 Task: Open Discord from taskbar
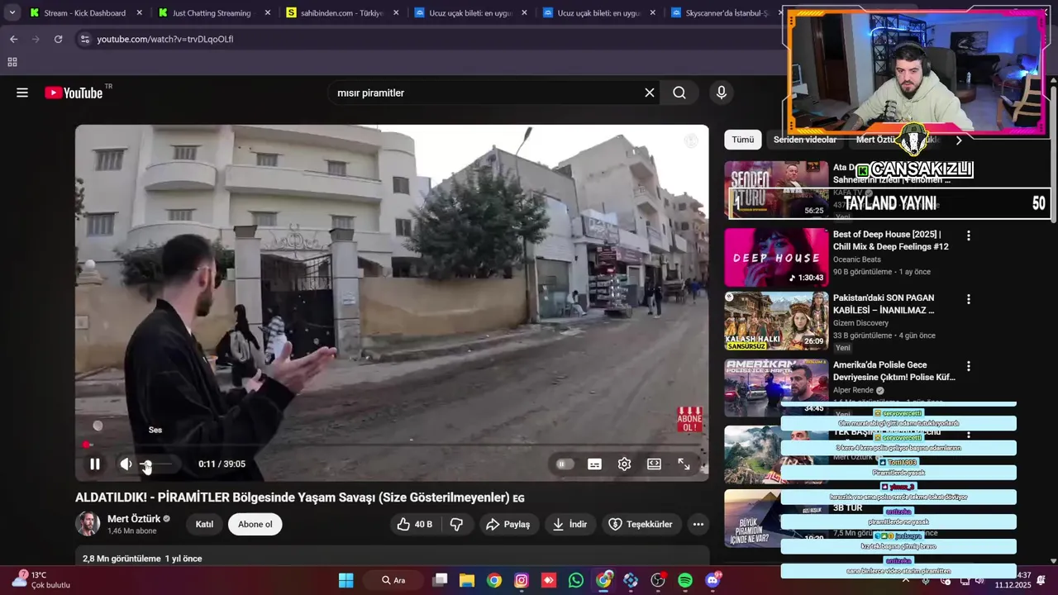click(x=712, y=580)
